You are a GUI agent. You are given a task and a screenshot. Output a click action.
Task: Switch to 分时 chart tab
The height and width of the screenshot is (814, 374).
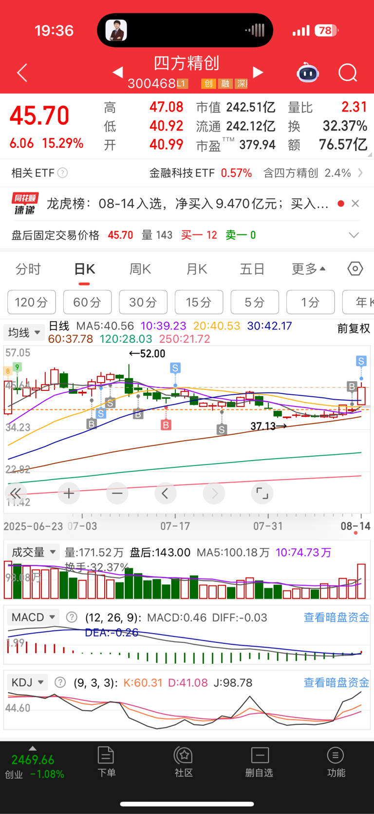click(x=28, y=269)
